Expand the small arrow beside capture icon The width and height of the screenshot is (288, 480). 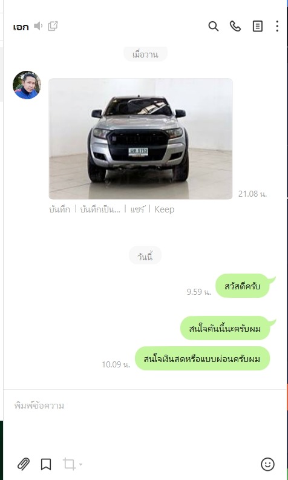(x=80, y=464)
